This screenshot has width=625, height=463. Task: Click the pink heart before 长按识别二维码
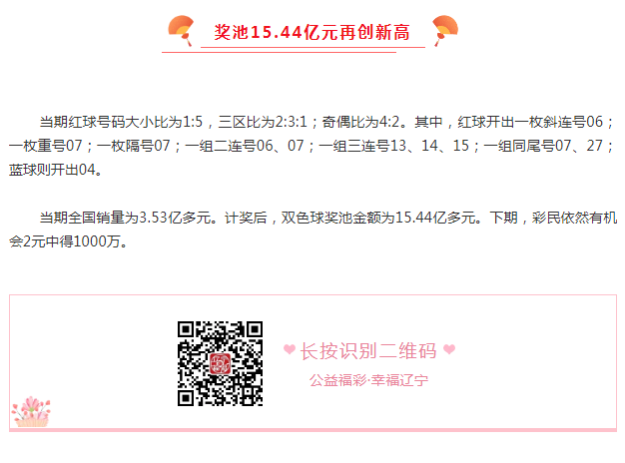point(290,349)
